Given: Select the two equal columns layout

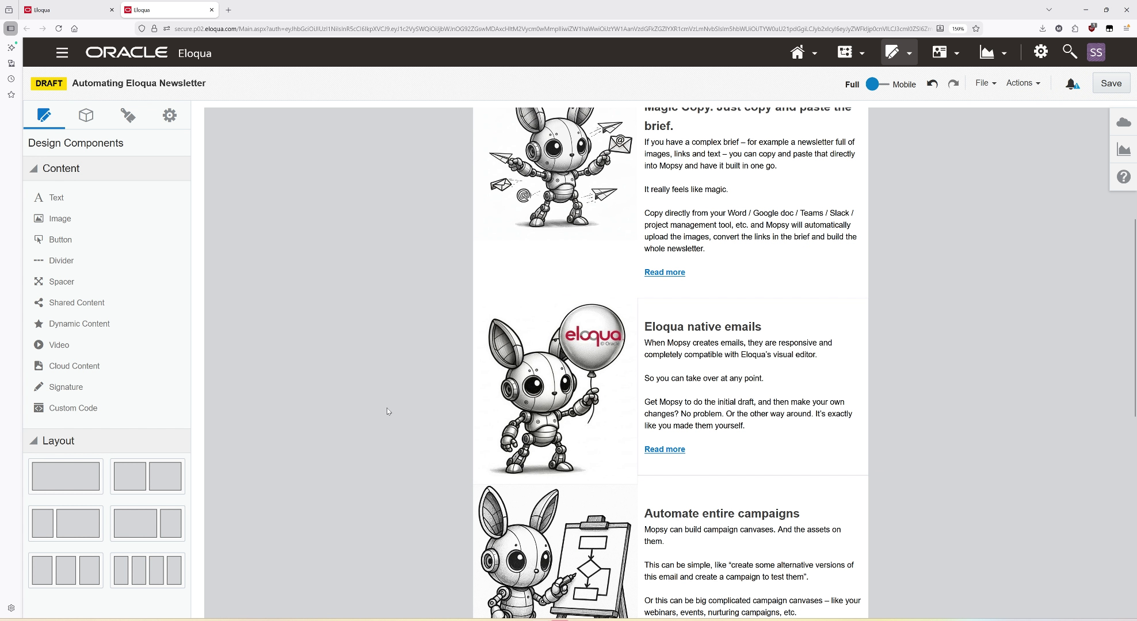Looking at the screenshot, I should pyautogui.click(x=147, y=476).
